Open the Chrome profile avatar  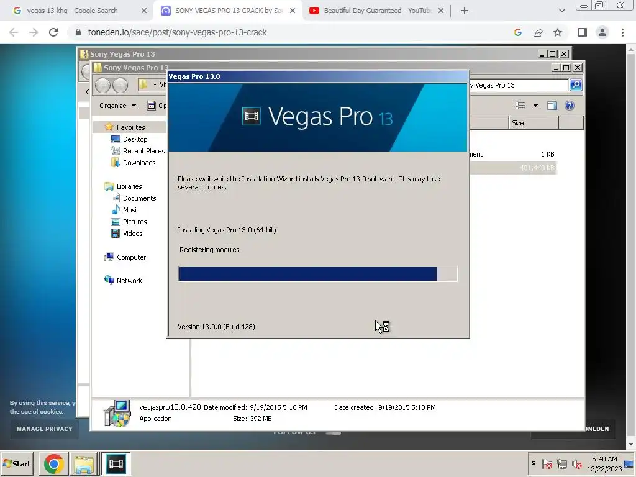click(602, 32)
